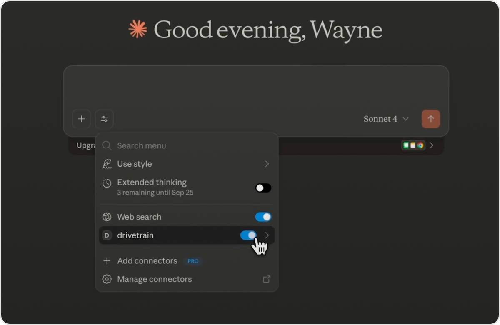Click the globe icon beside Web search
Screen dimensions: 500x325
[107, 217]
